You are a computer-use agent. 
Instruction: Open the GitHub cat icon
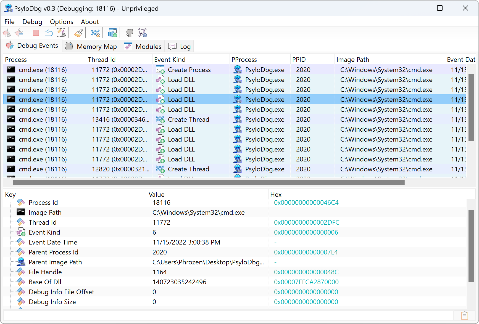point(130,33)
